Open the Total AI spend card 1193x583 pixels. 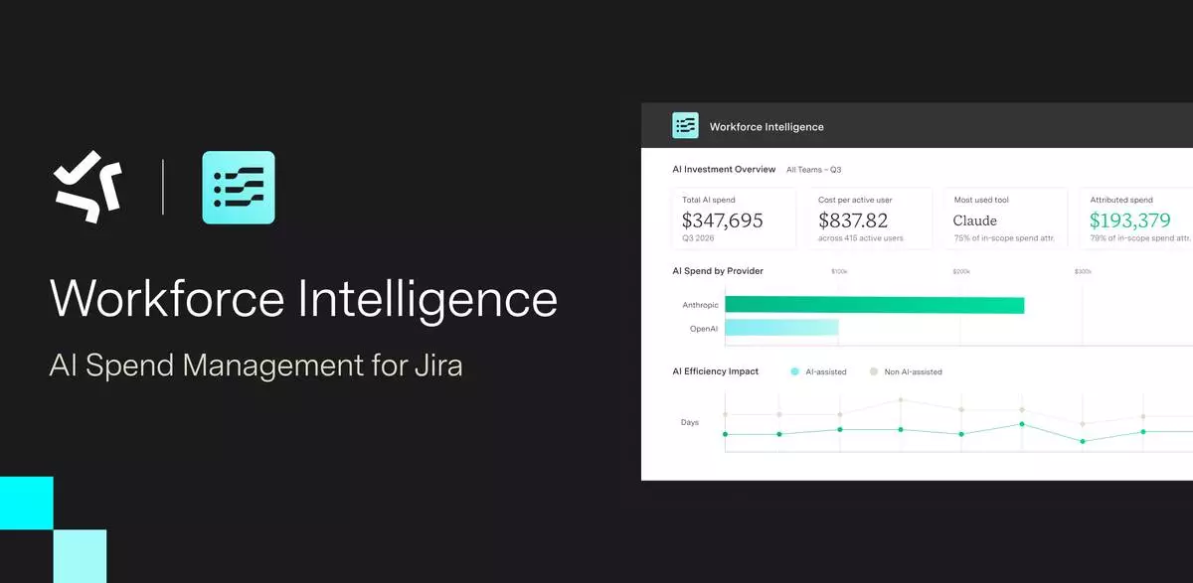pos(734,218)
